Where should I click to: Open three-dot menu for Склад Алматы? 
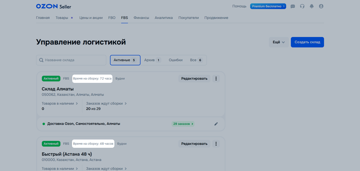coord(216,79)
